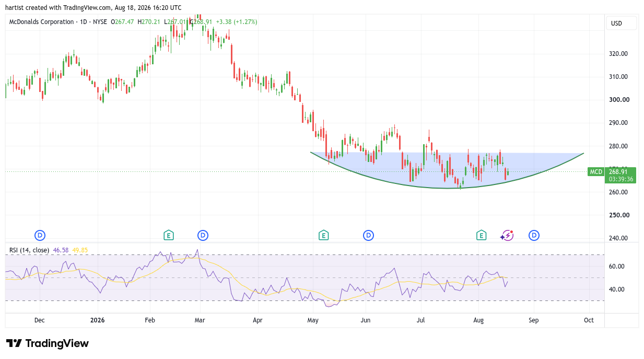Image resolution: width=644 pixels, height=359 pixels.
Task: Click the 250.00 price axis label
Action: 619,215
